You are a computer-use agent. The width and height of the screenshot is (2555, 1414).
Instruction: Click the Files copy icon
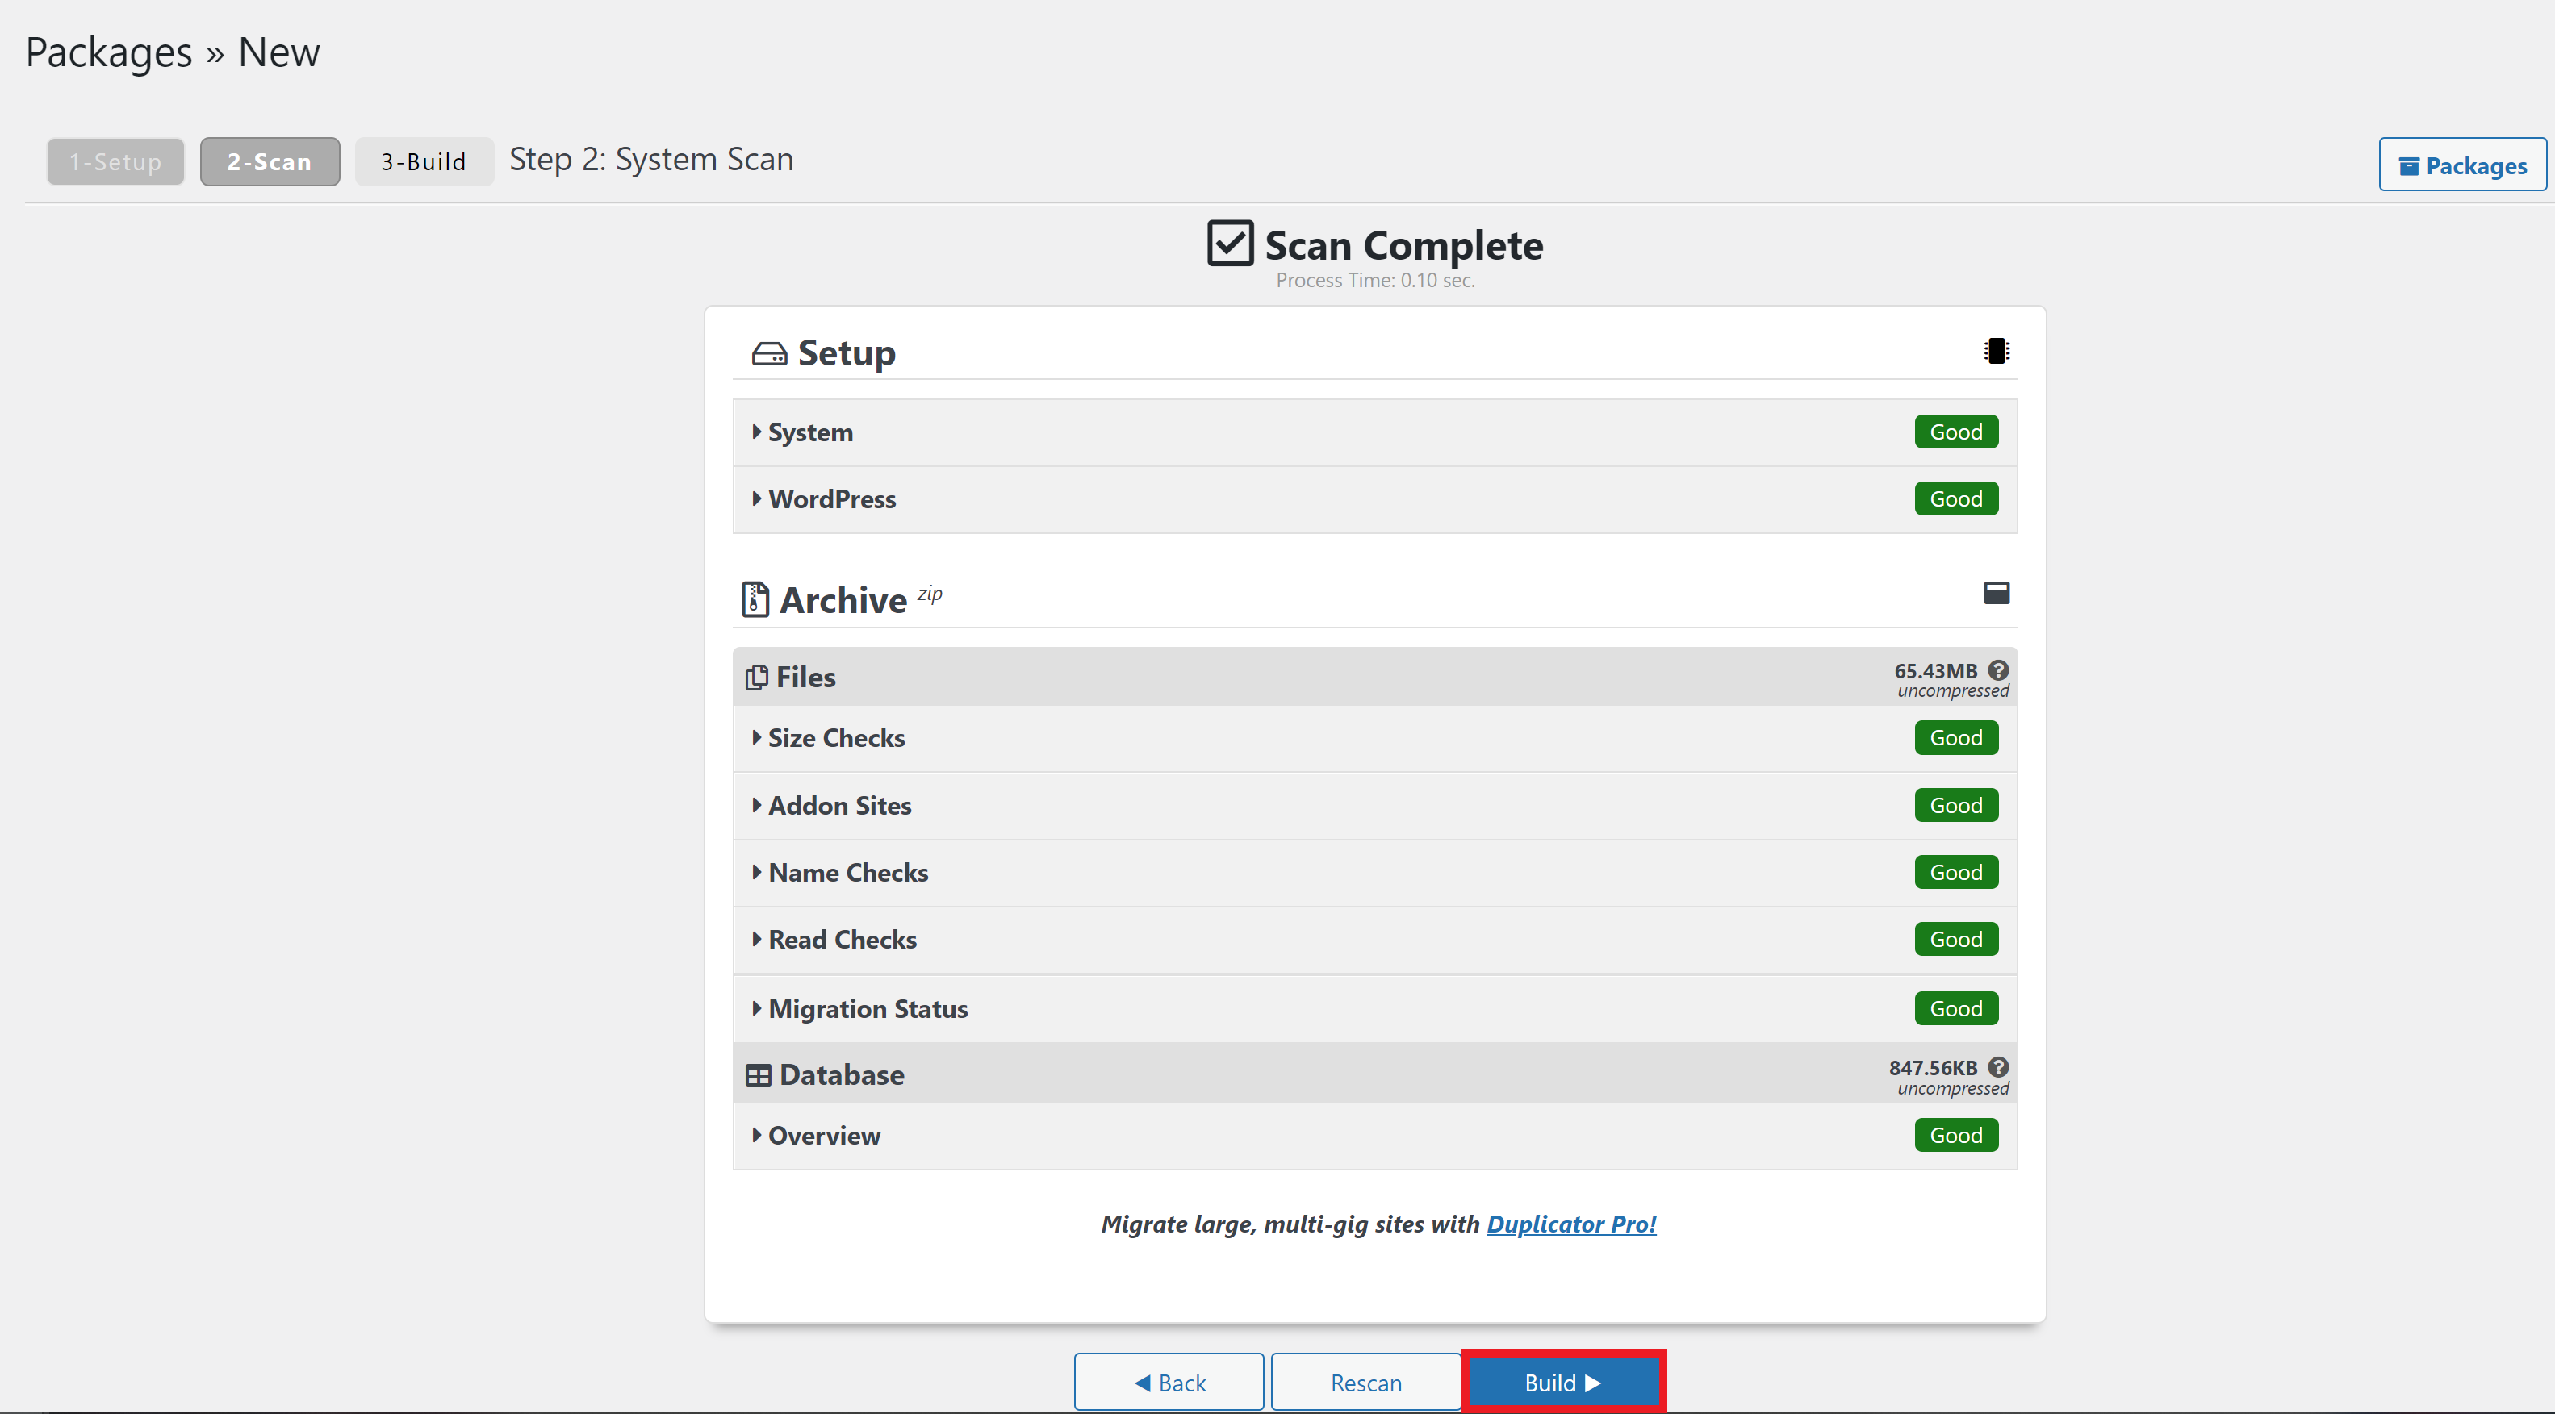pyautogui.click(x=757, y=678)
